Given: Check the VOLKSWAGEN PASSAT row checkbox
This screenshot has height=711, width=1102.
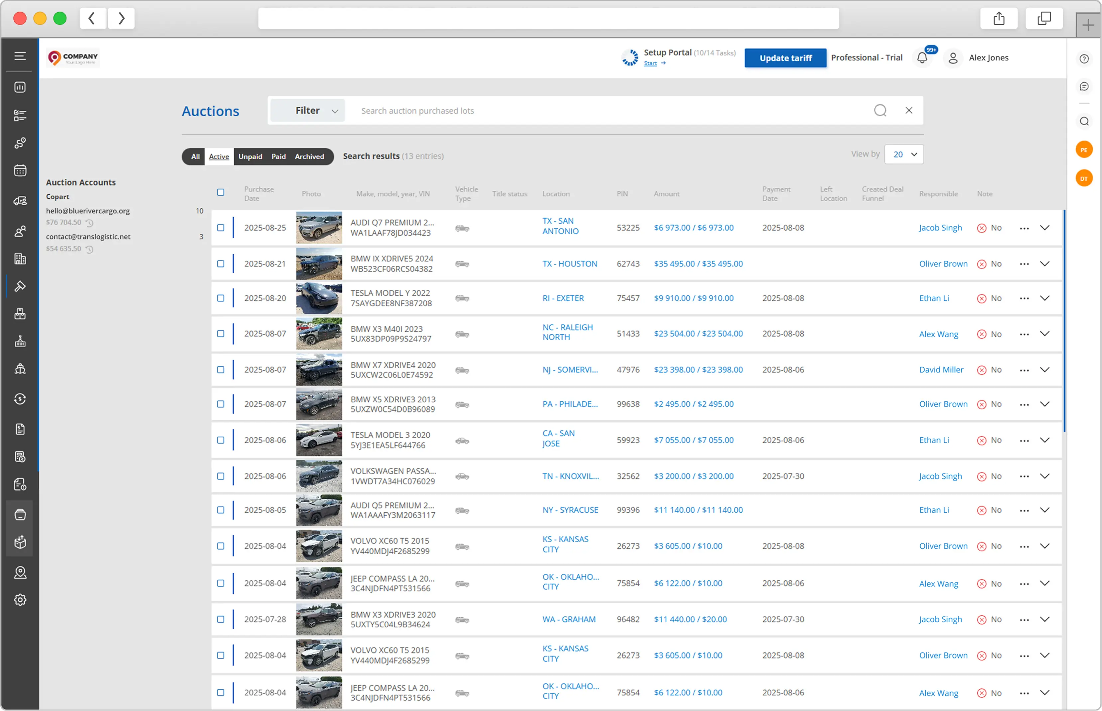Looking at the screenshot, I should pyautogui.click(x=221, y=476).
